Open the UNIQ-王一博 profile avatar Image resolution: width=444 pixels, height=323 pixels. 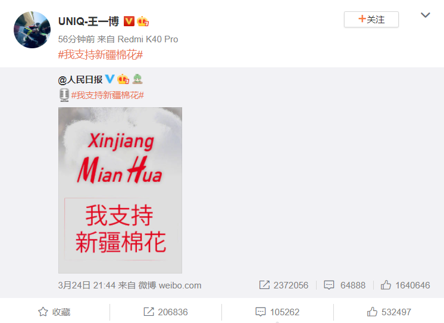point(32,29)
